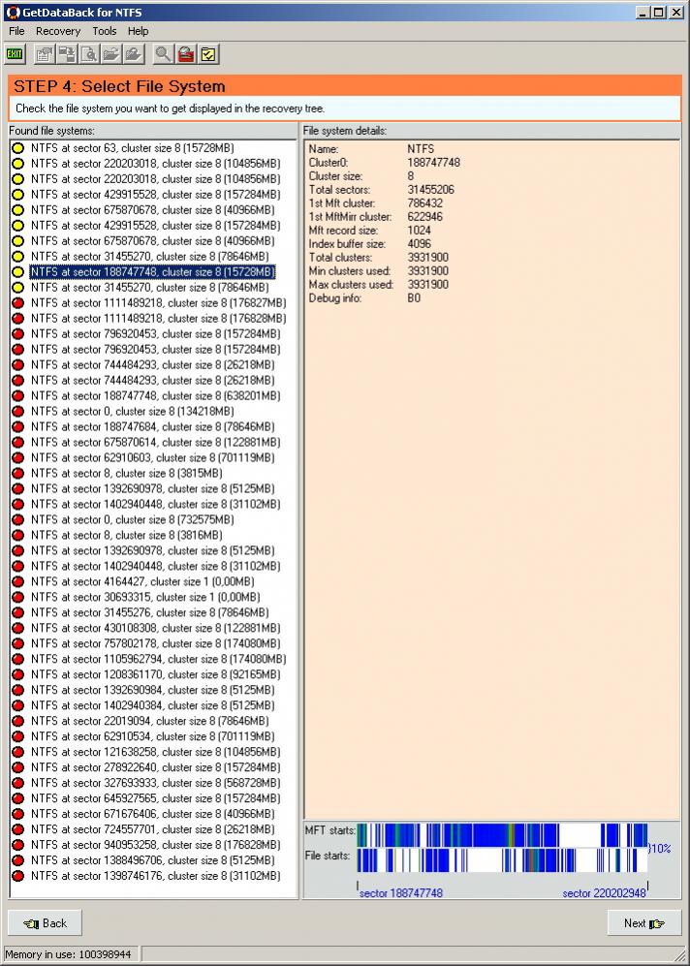Open the Recovery menu
This screenshot has height=966, width=690.
(x=58, y=31)
